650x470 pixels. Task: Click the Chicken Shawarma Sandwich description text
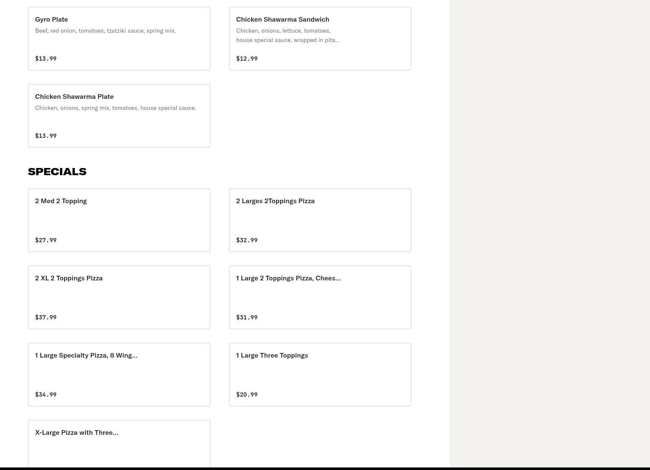pyautogui.click(x=288, y=36)
